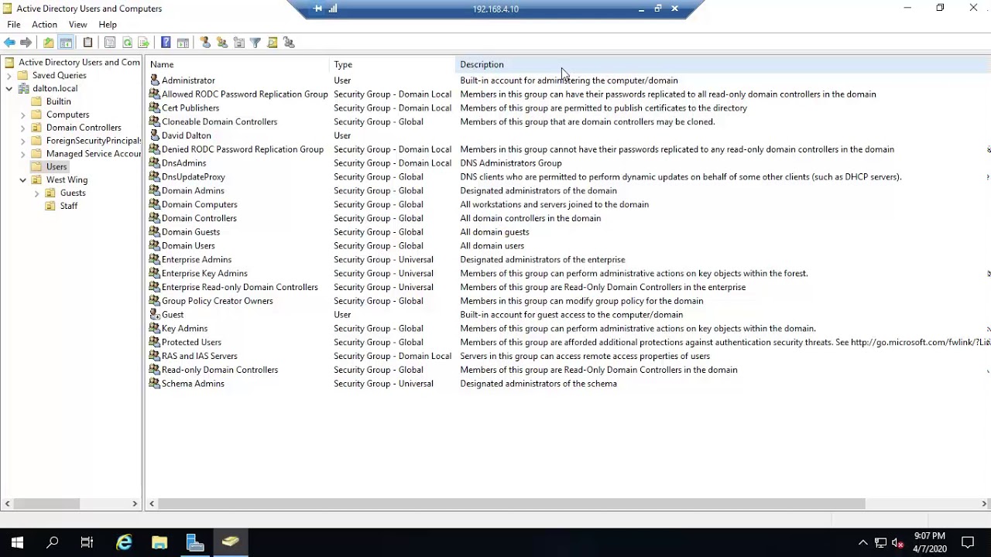
Task: Select the Guest account icon
Action: coord(155,315)
